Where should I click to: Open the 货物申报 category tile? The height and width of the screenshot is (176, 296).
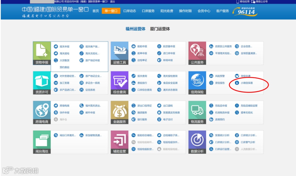42,53
